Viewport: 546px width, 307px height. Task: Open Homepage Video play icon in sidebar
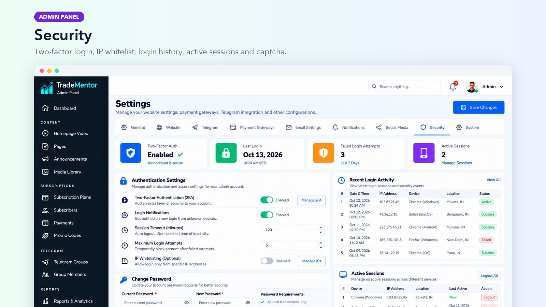(45, 133)
